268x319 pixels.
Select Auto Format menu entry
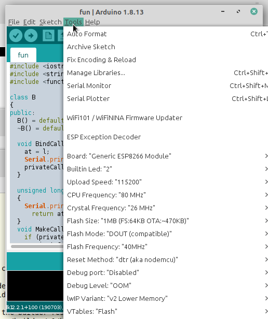(x=166, y=34)
